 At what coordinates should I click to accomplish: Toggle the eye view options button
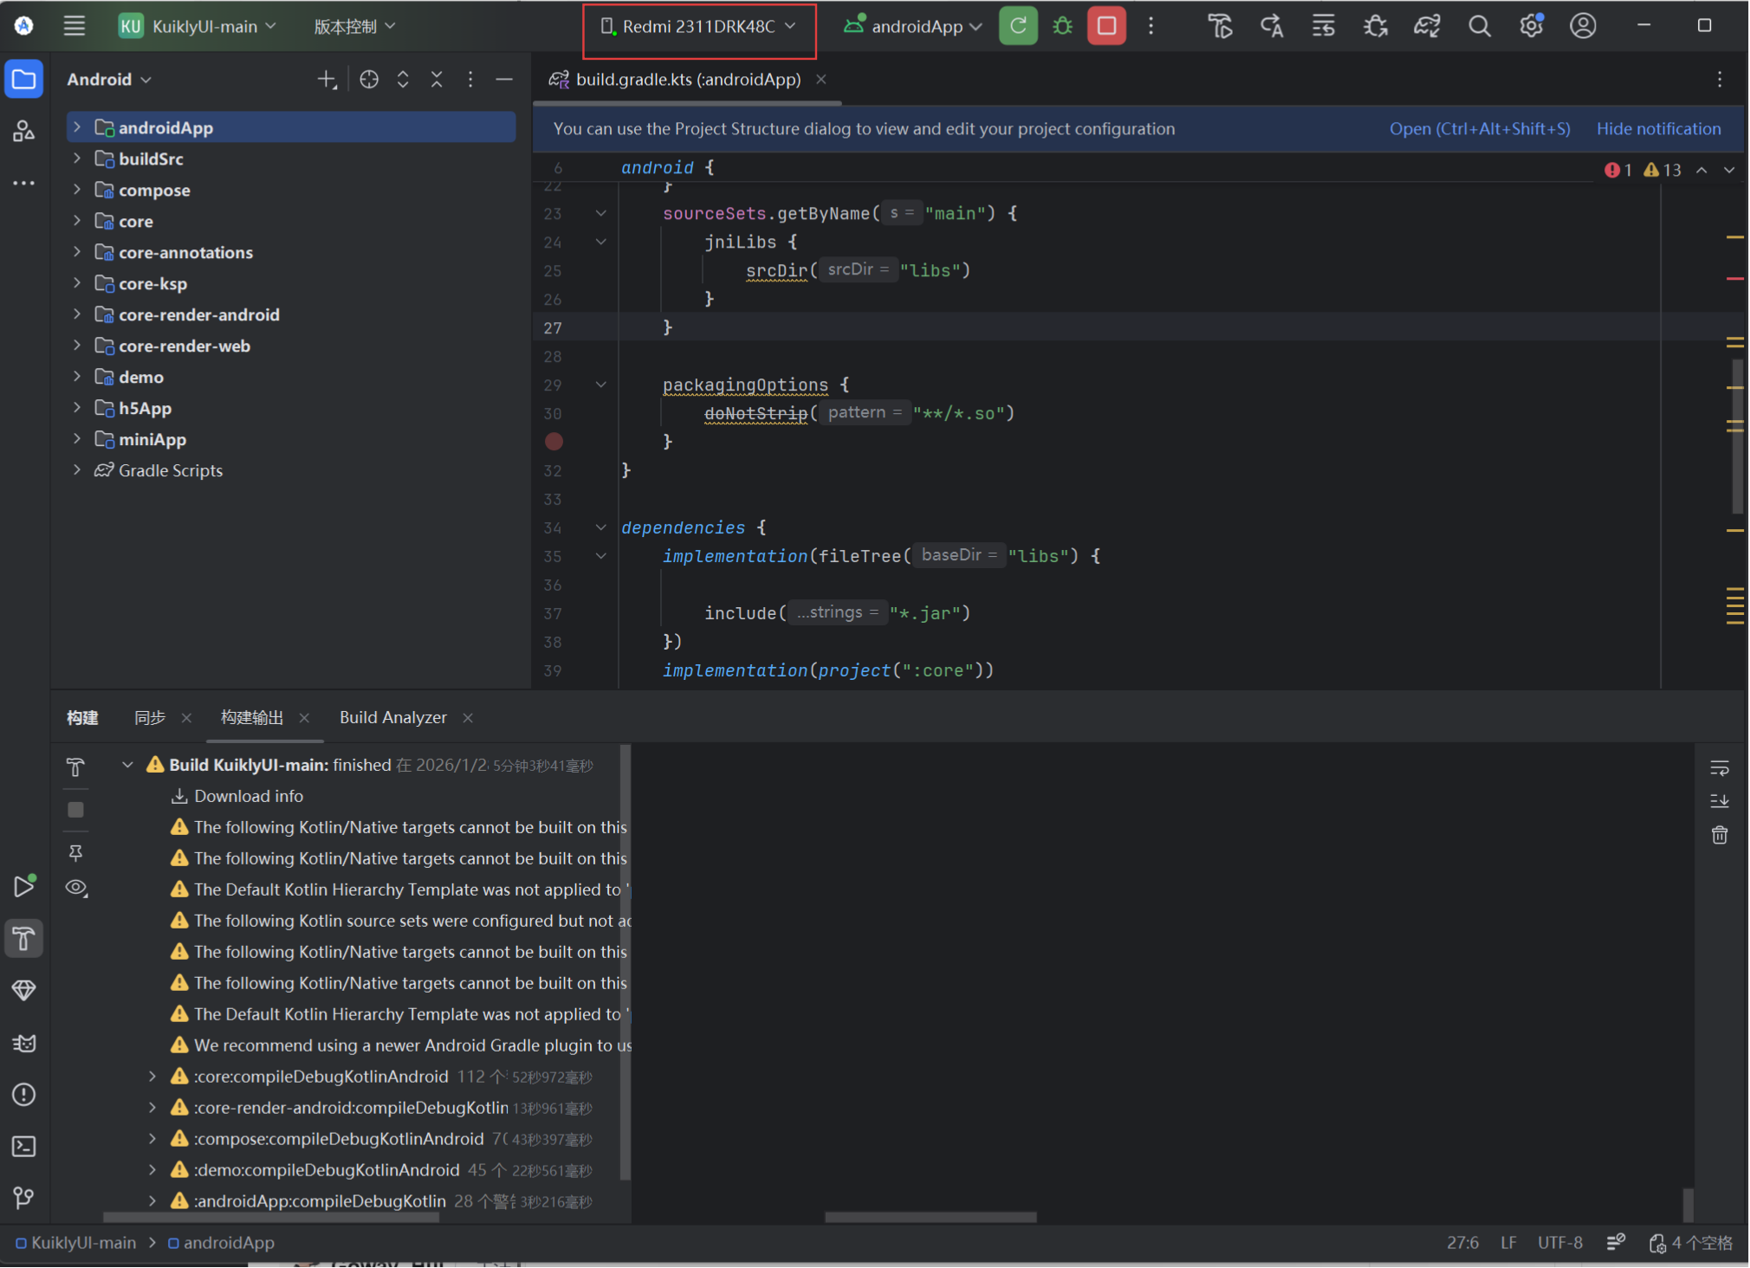click(76, 888)
